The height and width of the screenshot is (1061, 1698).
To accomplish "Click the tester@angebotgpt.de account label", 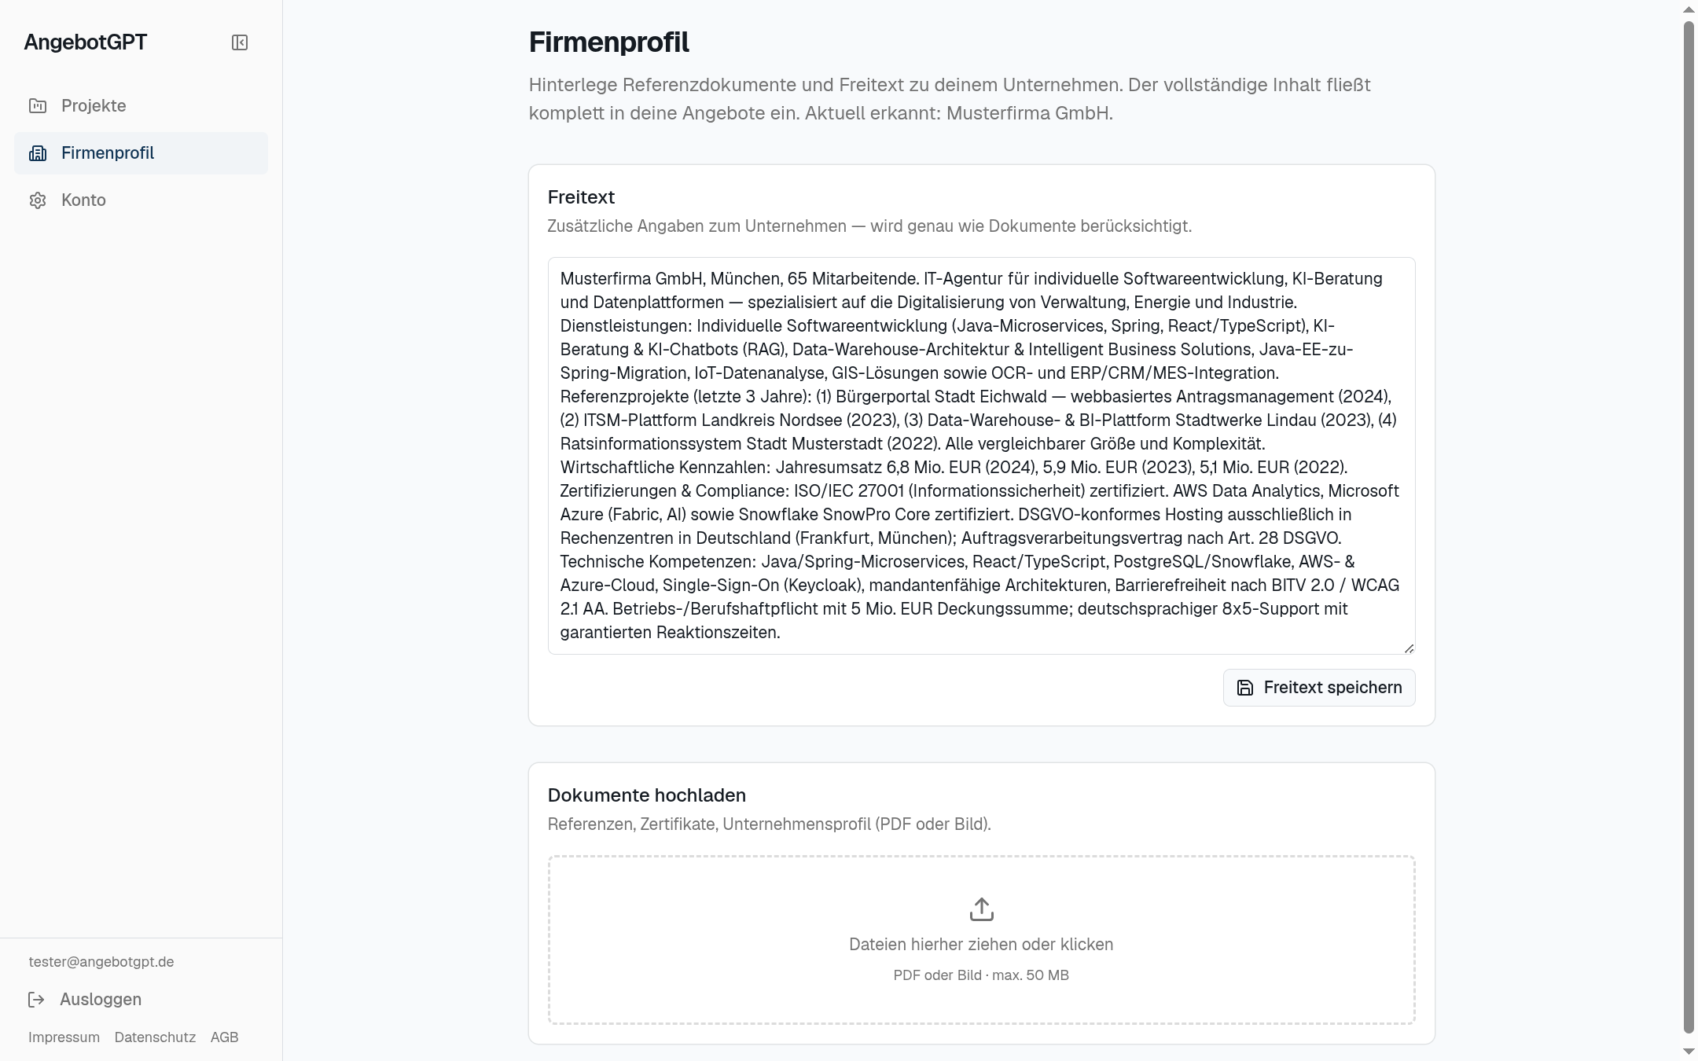I will click(x=101, y=962).
